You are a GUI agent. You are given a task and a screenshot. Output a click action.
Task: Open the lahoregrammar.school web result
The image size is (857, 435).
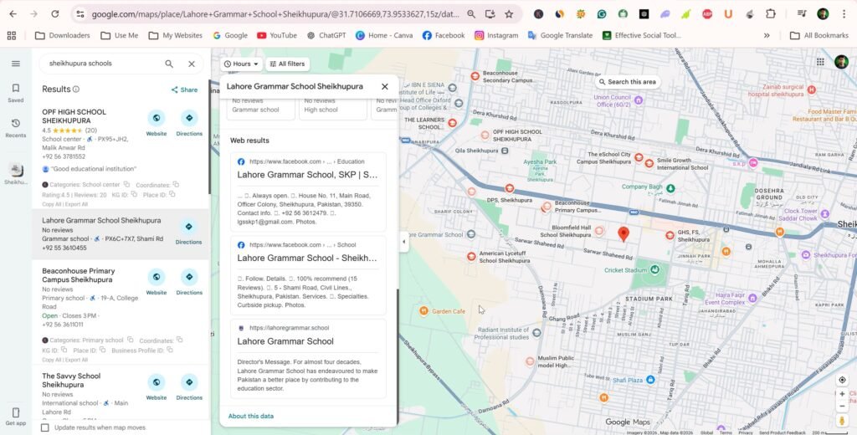point(285,341)
